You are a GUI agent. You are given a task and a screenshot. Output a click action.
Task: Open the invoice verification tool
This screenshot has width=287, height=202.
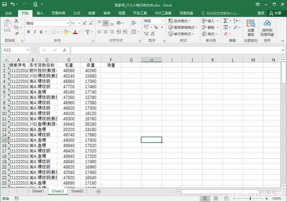(251, 28)
